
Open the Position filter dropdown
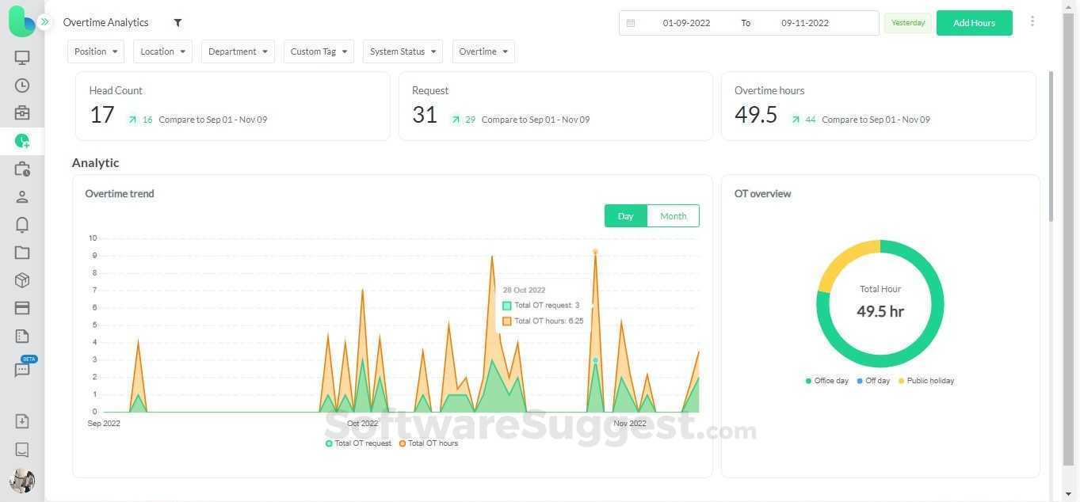95,51
